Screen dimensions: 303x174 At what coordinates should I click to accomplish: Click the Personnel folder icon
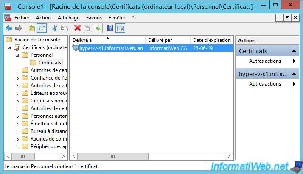(x=25, y=55)
